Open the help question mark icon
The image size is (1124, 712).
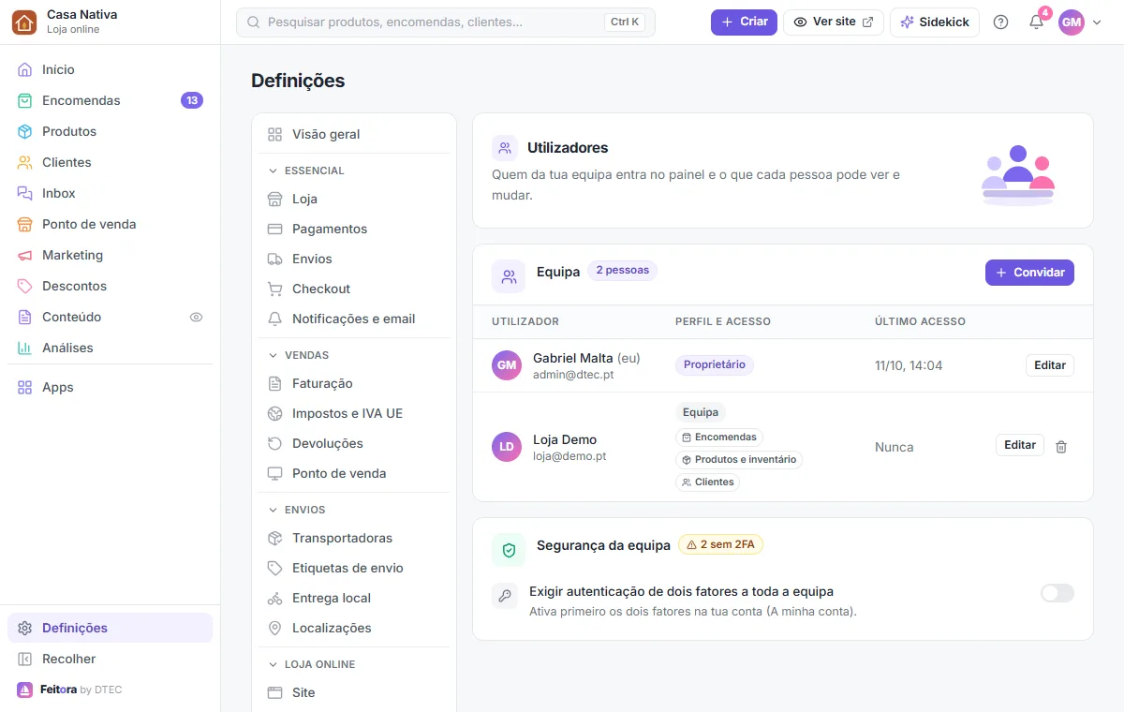[1000, 22]
